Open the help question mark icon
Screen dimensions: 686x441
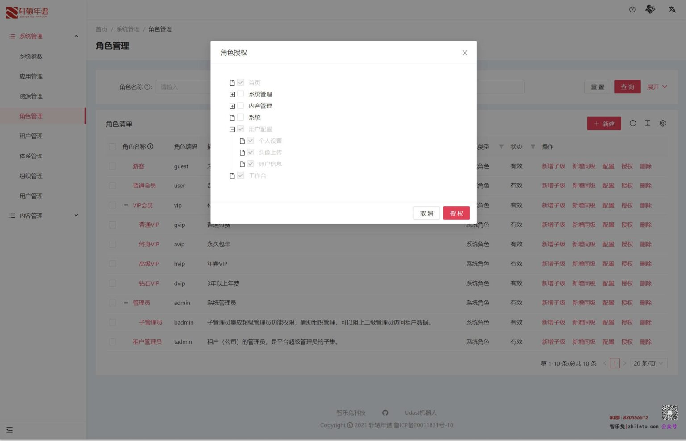(632, 10)
